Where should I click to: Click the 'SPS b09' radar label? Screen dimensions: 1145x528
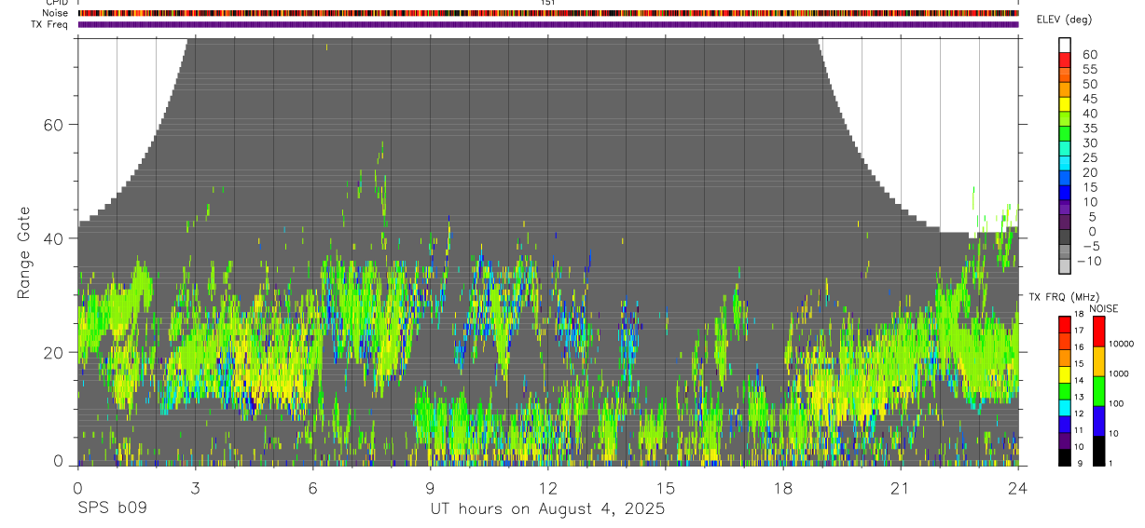click(112, 509)
